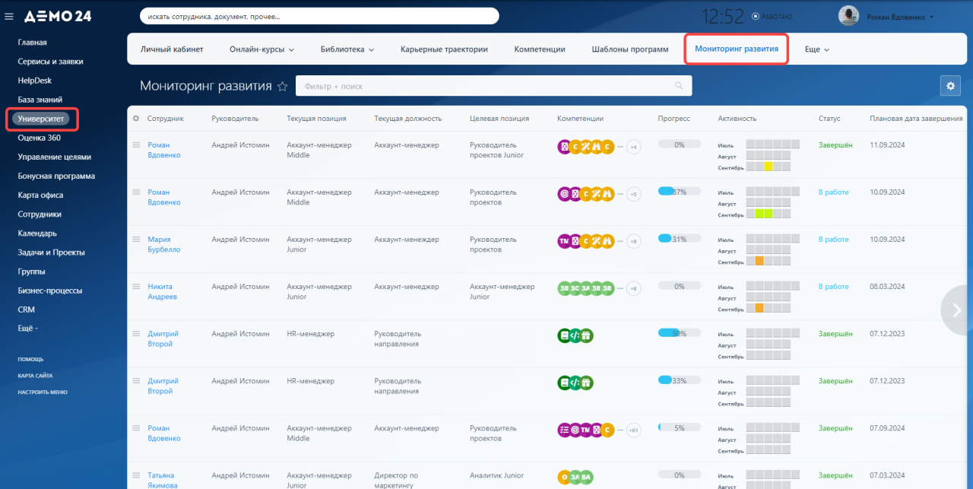973x489 pixels.
Task: Toggle the Работаю work status indicator
Action: [772, 16]
